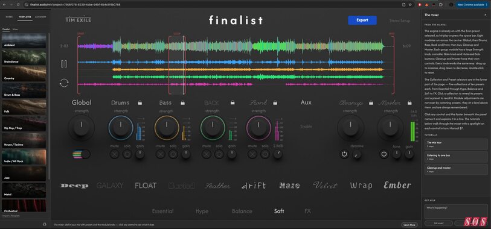491x229 pixels.
Task: Select the Ambient template thumbnail
Action: 24,40
